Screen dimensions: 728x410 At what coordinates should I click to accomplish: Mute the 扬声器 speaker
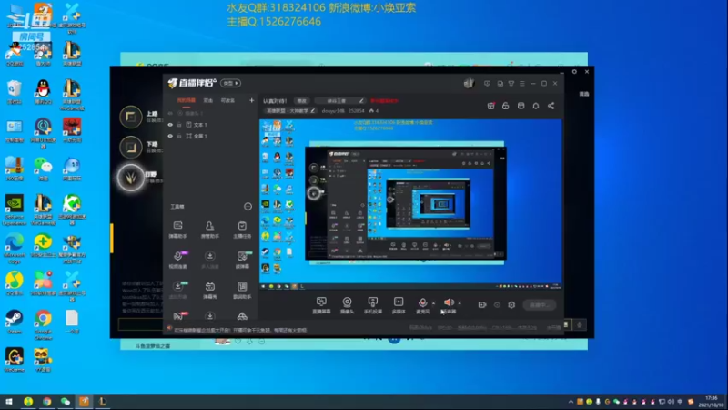[449, 303]
